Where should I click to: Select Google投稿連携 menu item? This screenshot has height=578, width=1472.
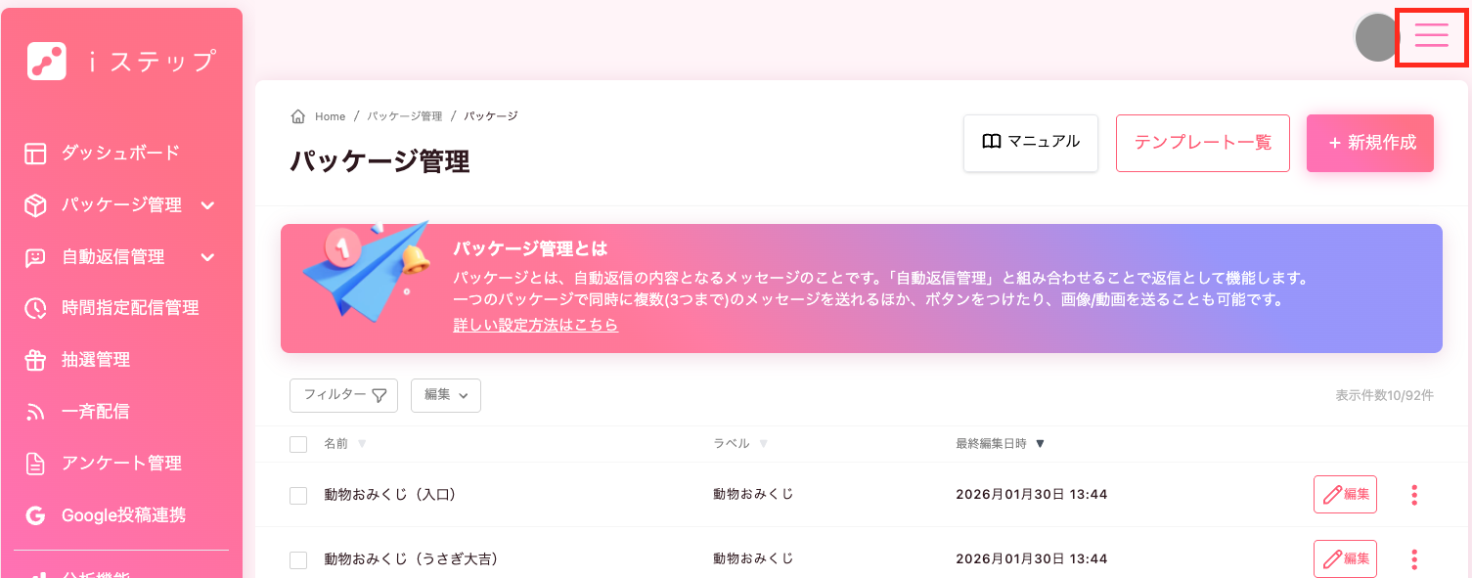121,515
